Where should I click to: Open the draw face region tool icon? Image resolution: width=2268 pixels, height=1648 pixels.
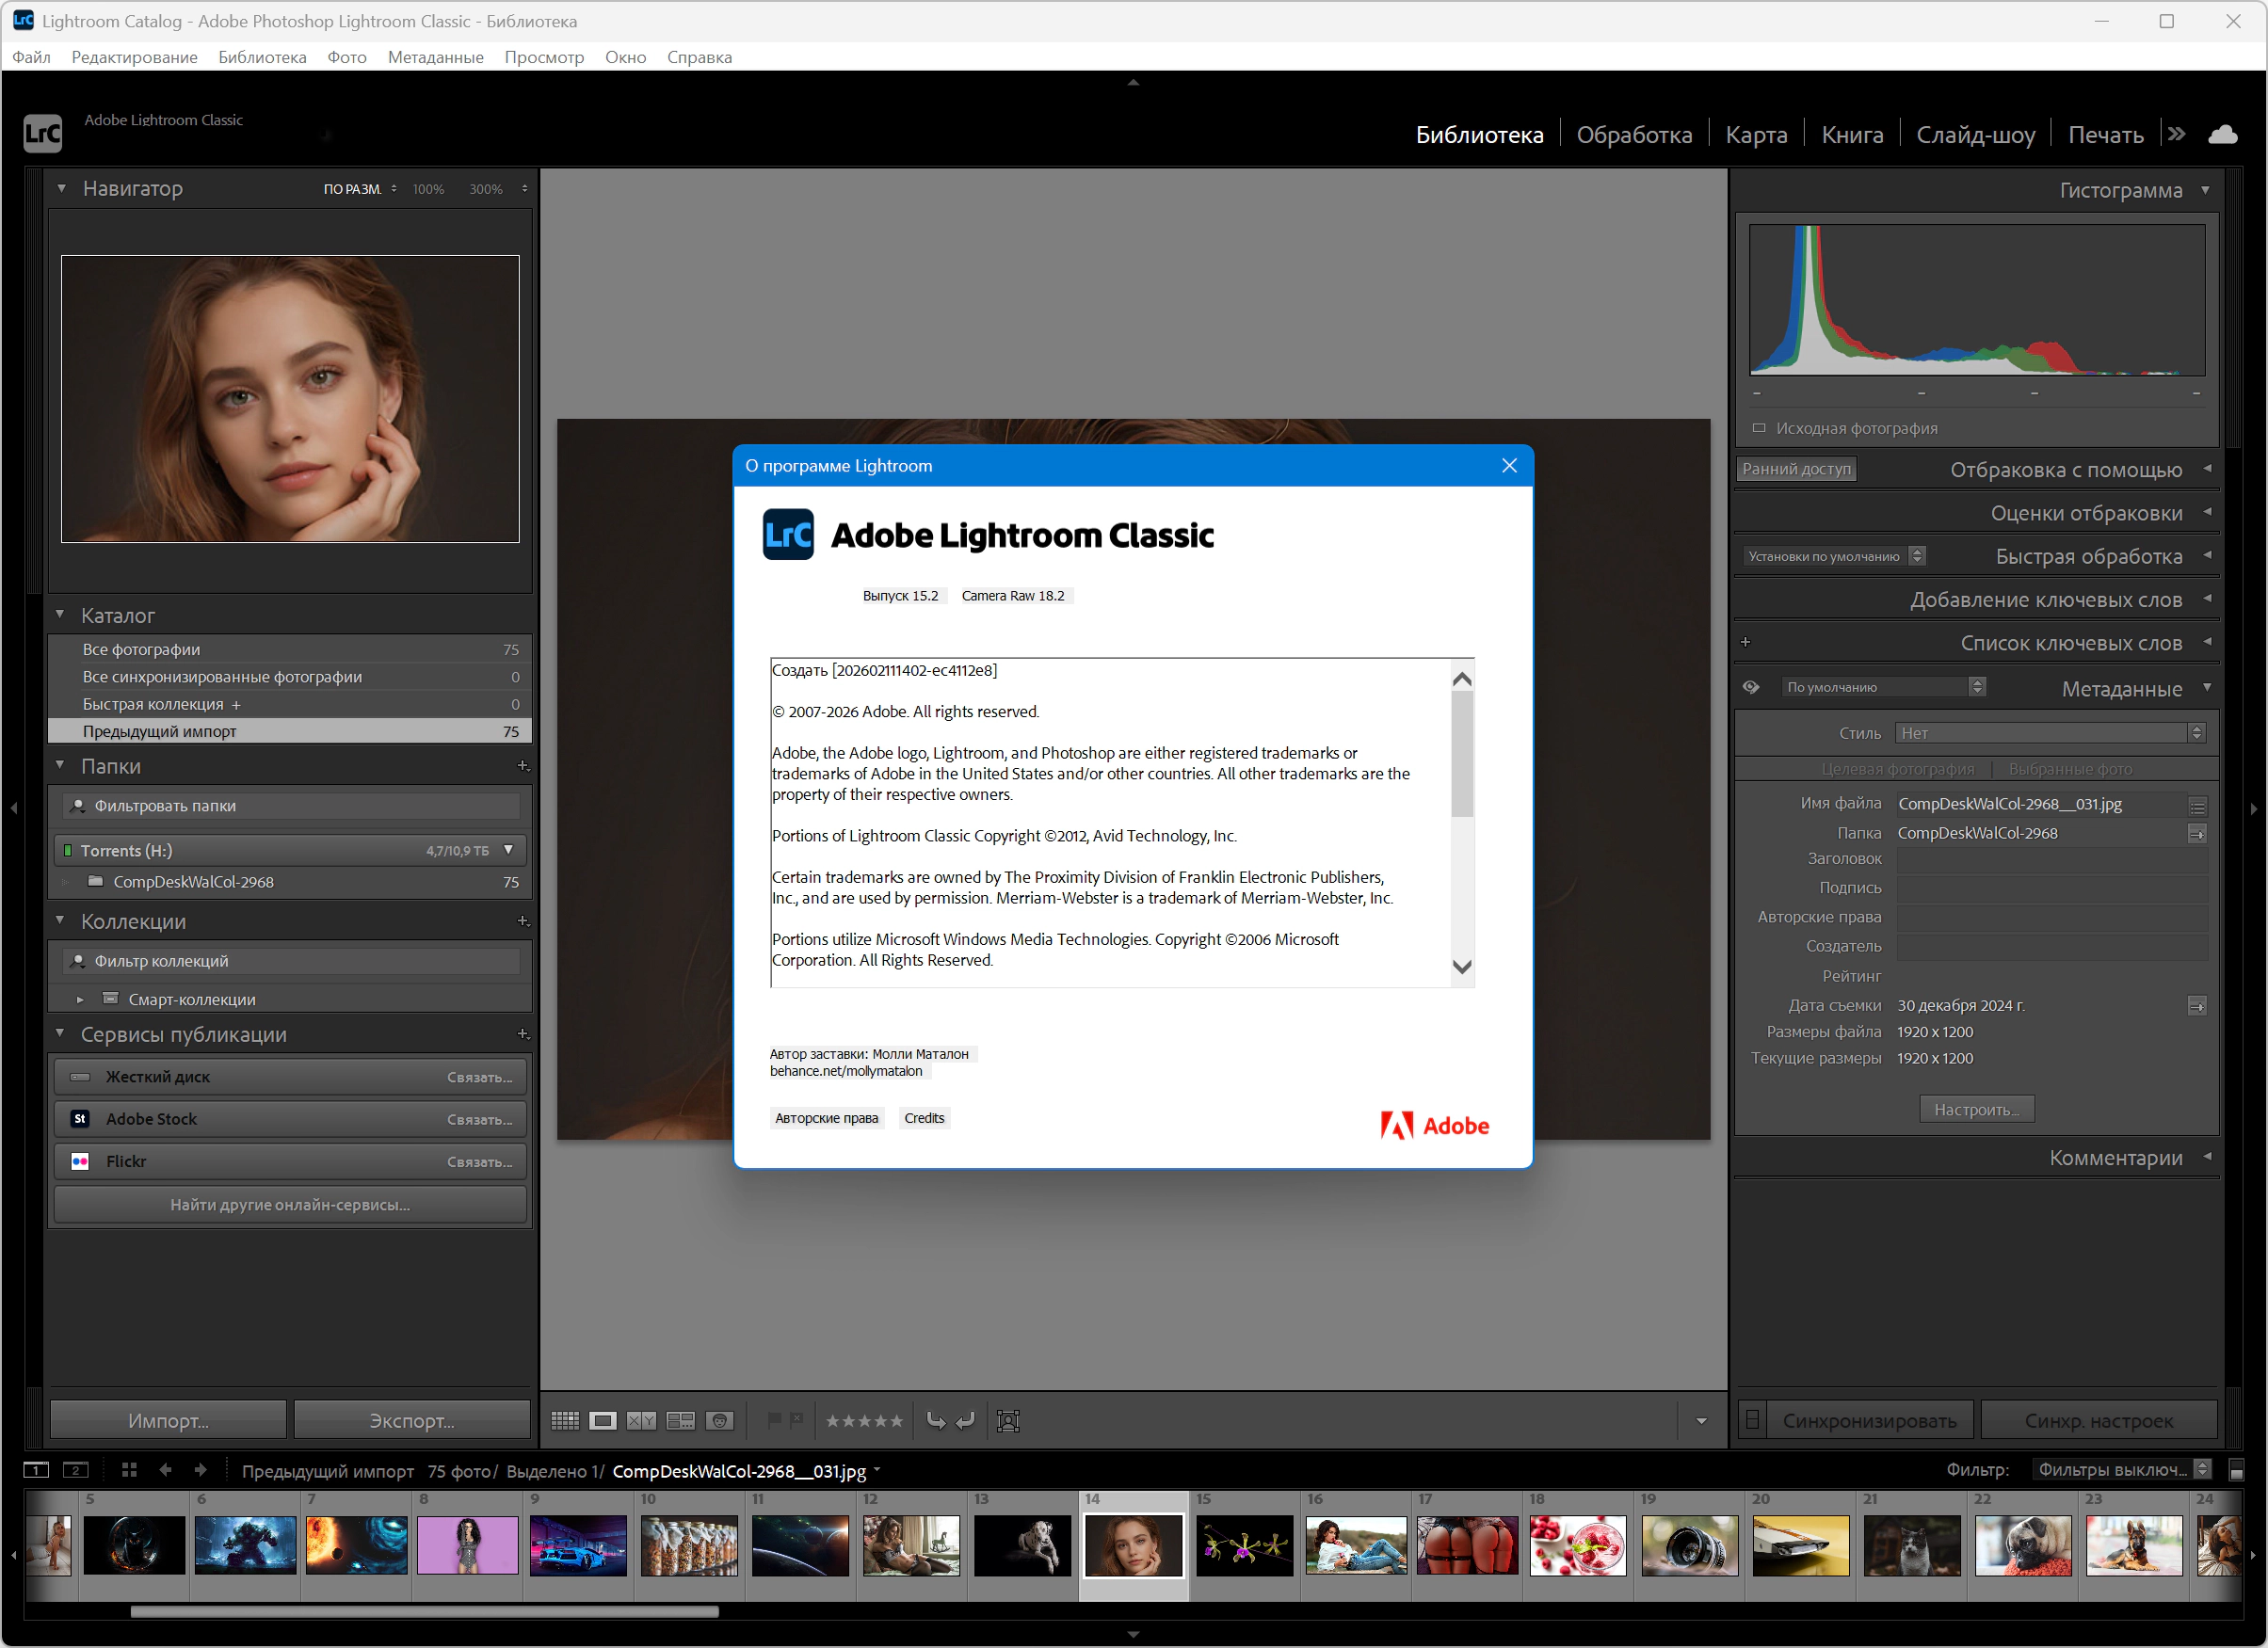click(x=1008, y=1420)
